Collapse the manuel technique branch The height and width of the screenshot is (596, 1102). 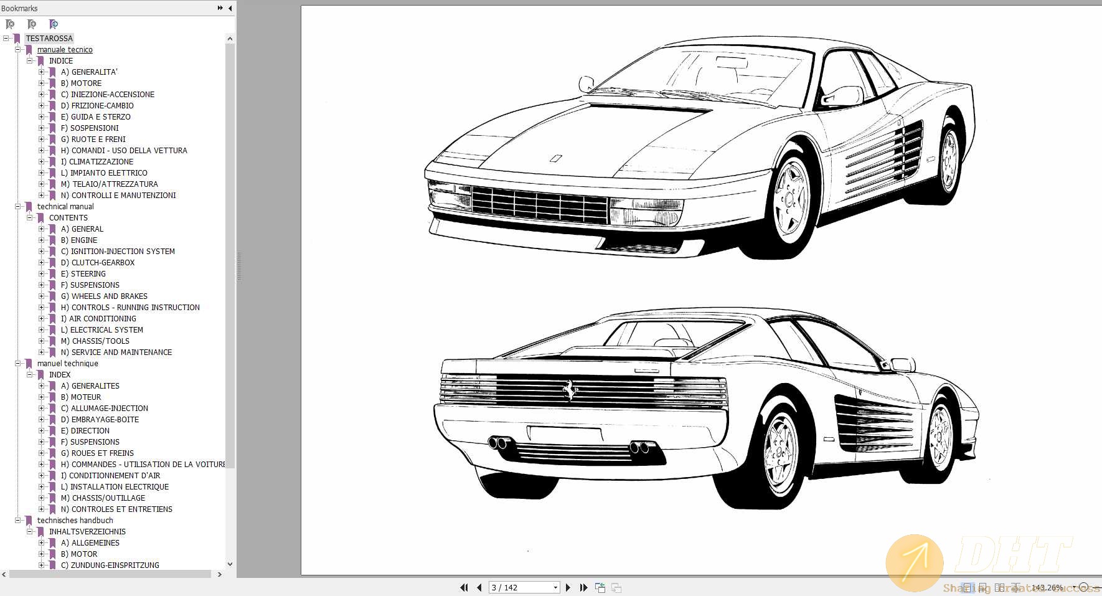pos(18,363)
